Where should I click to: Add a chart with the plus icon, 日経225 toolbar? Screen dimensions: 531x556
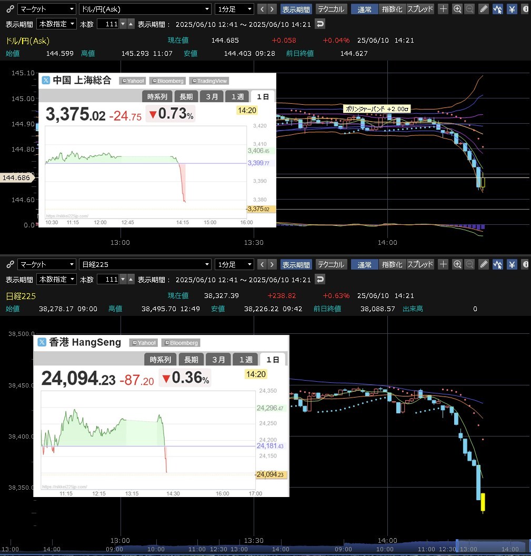[x=443, y=264]
